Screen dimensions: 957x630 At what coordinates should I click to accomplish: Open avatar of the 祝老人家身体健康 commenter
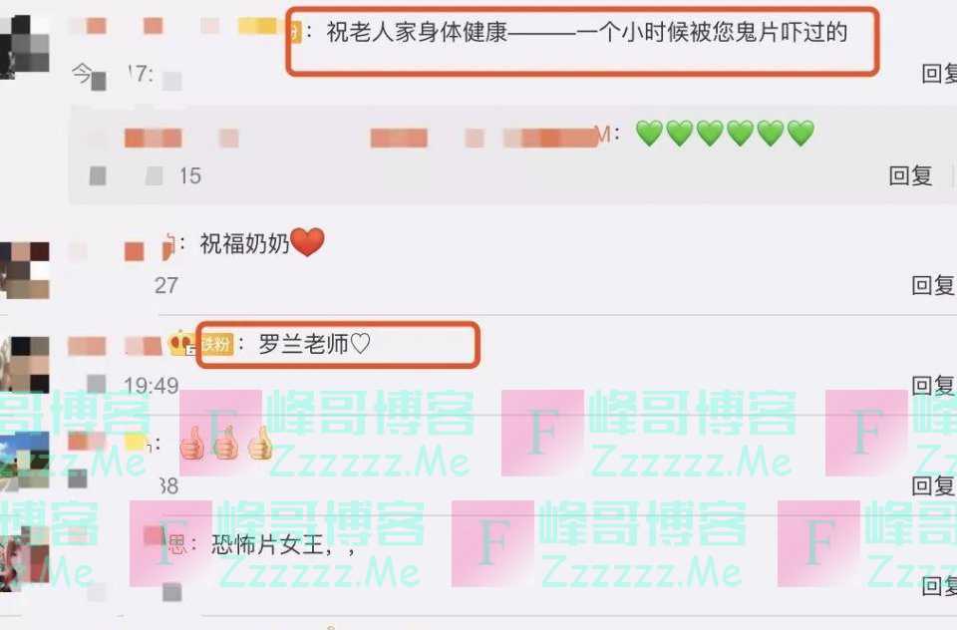[24, 48]
